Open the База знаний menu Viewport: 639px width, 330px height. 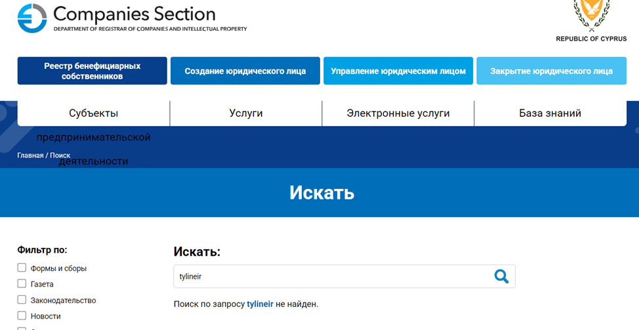(550, 113)
